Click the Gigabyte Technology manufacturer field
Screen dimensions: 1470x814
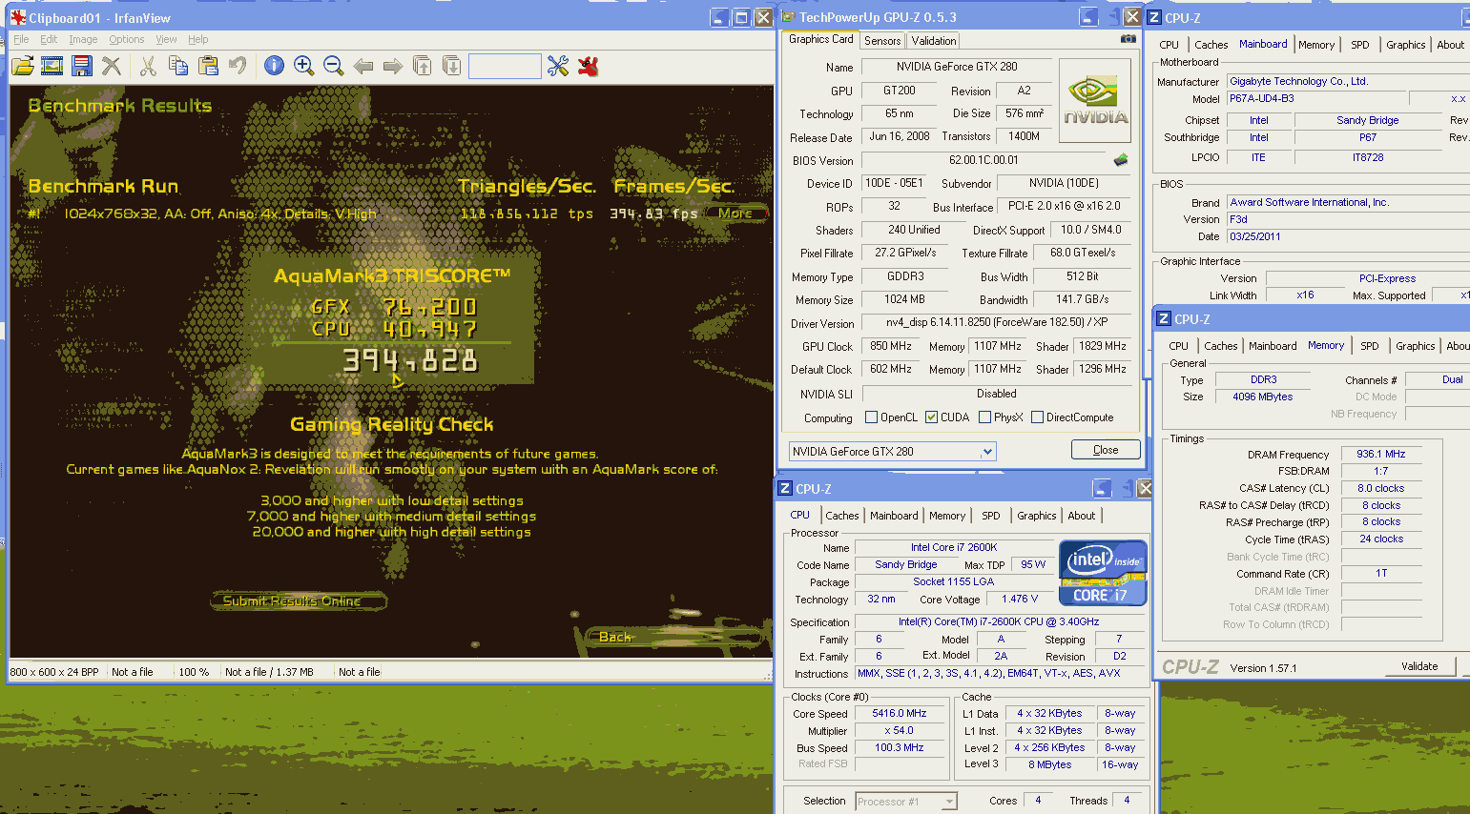click(1349, 81)
